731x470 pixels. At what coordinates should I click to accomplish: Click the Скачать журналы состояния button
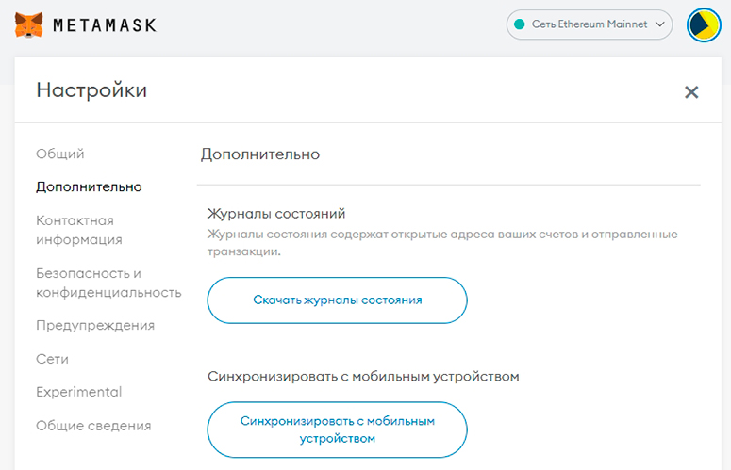[x=337, y=300]
